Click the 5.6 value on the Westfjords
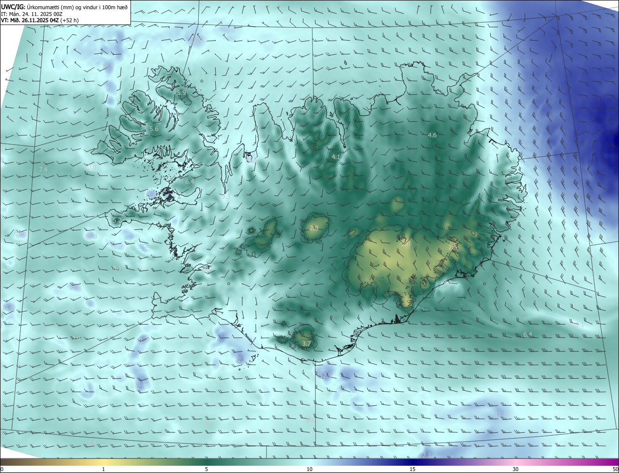The height and width of the screenshot is (473, 619). 154,129
